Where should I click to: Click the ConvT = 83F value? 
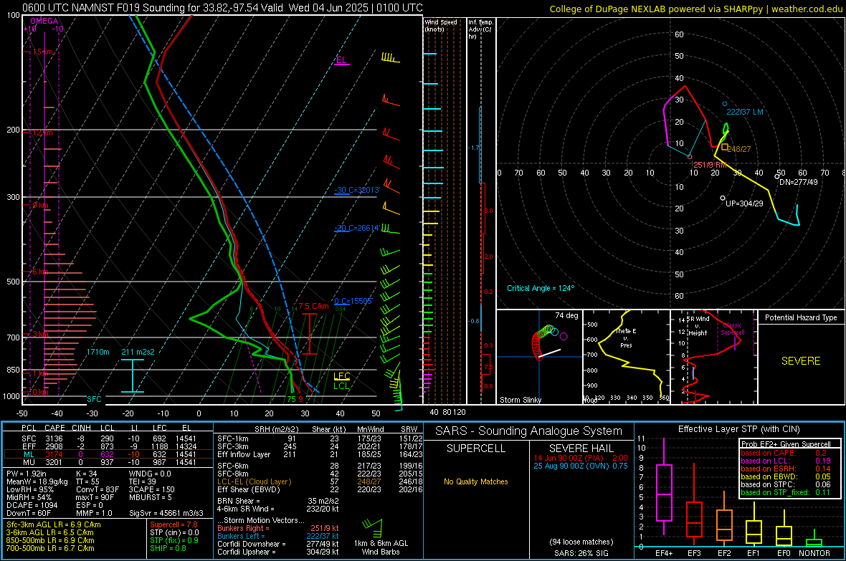98,489
